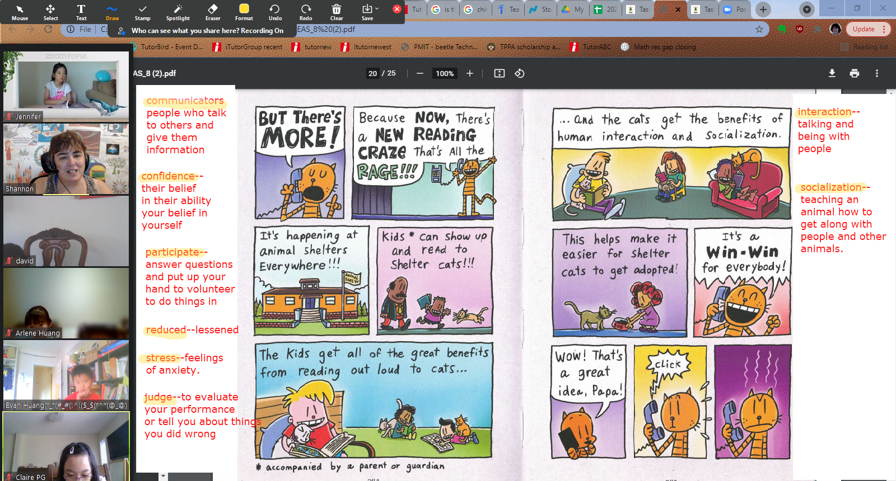Switch to the 'My' Google Drive tab

point(573,10)
